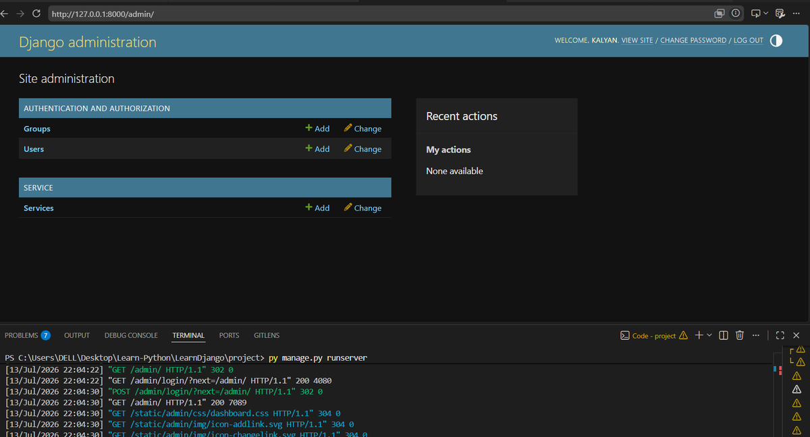810x437 pixels.
Task: Open the new terminal launch profile dropdown
Action: [x=709, y=335]
